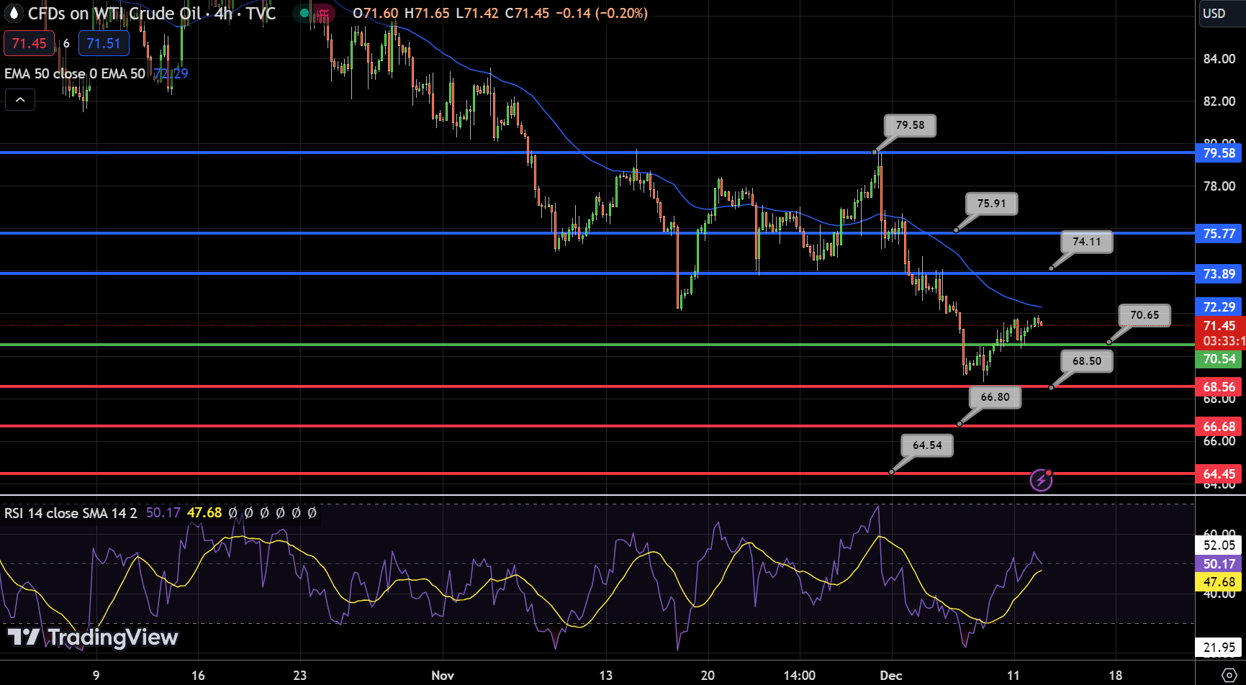Image resolution: width=1246 pixels, height=685 pixels.
Task: Click the −0.14 (−0.20%) change value
Action: [601, 13]
